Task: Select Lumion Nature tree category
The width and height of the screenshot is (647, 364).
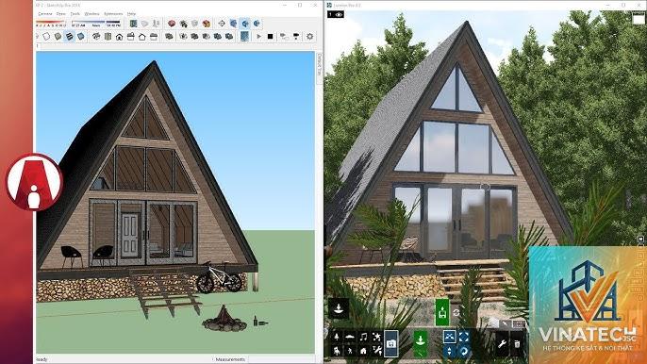Action: pos(337,338)
